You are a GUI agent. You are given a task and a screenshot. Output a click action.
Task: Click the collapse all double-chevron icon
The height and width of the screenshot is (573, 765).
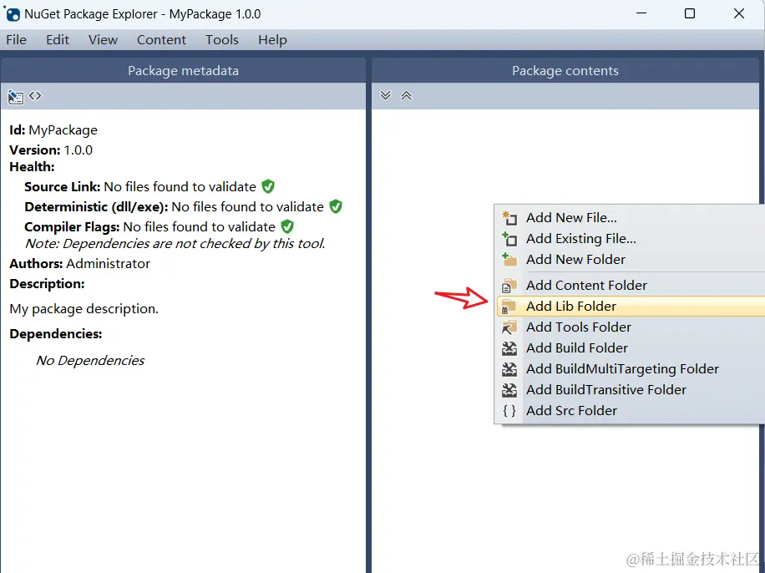click(x=407, y=95)
